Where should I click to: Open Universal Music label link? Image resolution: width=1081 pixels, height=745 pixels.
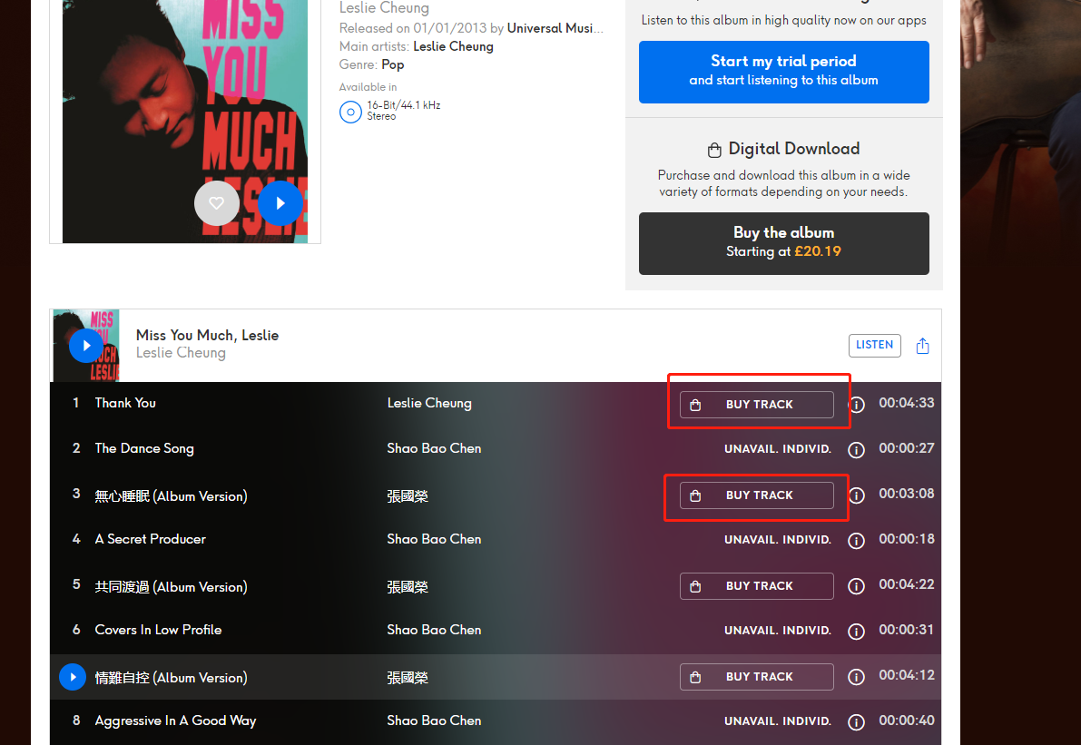pyautogui.click(x=555, y=28)
